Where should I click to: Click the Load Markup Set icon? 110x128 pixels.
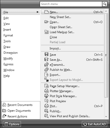coord(46,32)
